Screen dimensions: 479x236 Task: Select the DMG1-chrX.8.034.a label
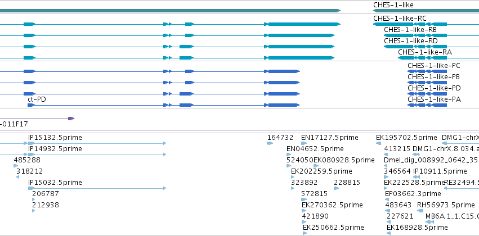coord(446,149)
